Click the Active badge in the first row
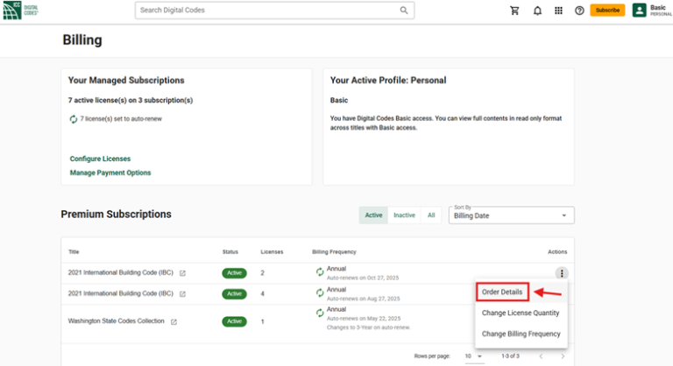This screenshot has width=673, height=366. [234, 273]
